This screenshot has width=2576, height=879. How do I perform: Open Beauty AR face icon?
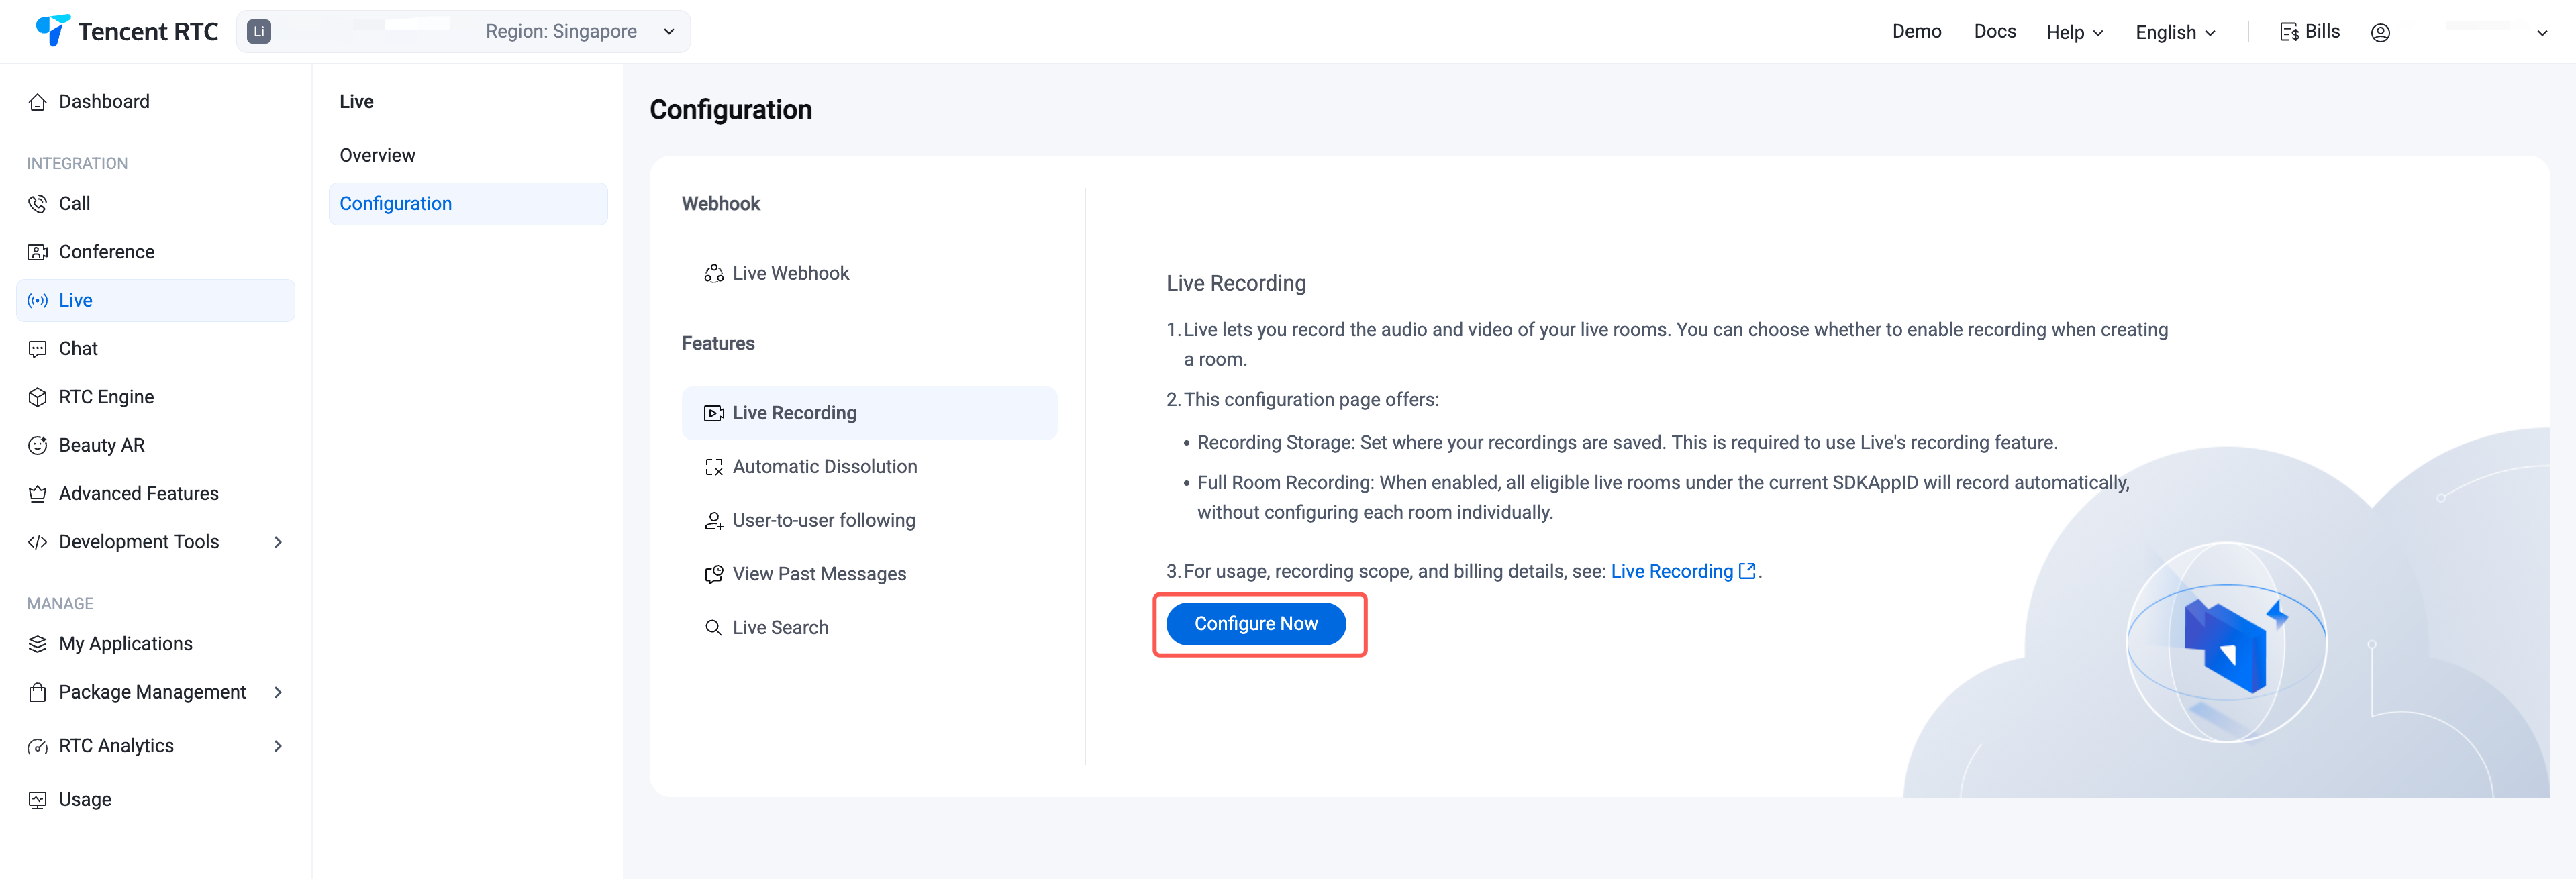tap(38, 445)
